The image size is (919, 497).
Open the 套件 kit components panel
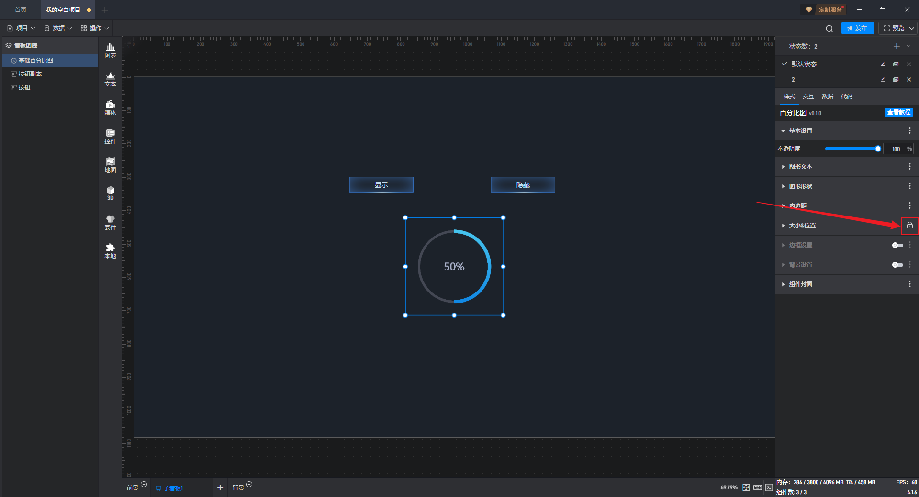click(110, 222)
